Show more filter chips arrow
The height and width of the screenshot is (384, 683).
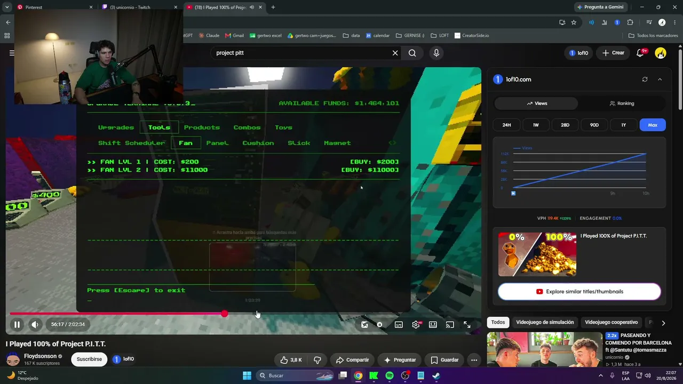(x=663, y=323)
